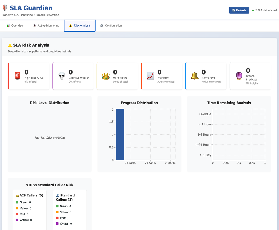
Task: Click the bell Alerts Sent icon
Action: [x=194, y=76]
